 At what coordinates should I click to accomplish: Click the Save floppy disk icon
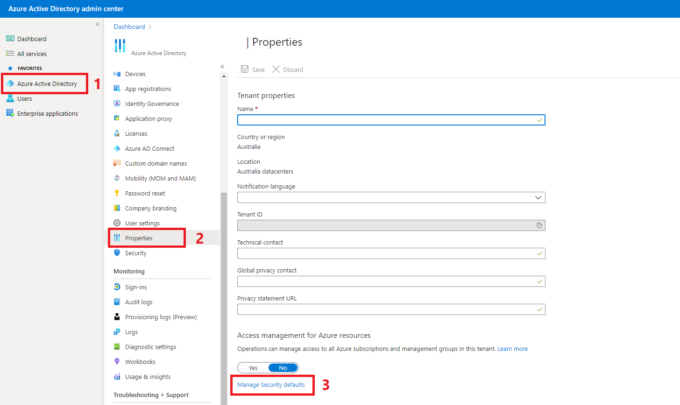pyautogui.click(x=244, y=69)
